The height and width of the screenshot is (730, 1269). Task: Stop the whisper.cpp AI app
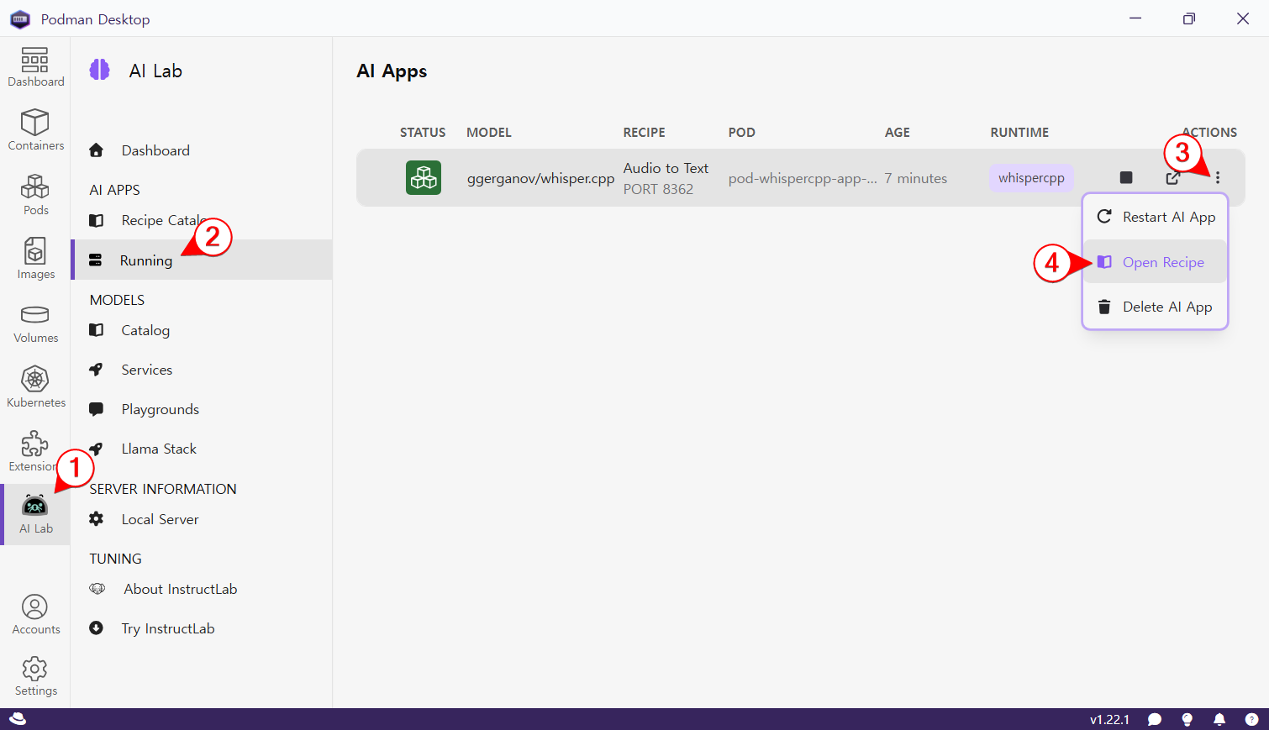click(1126, 177)
